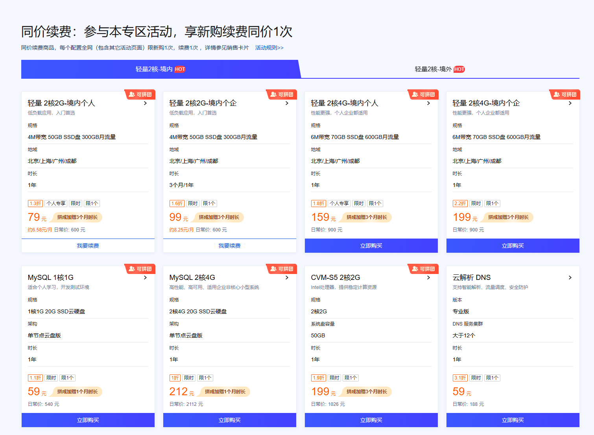594x435 pixels.
Task: Click 日常价: 2112 元 text
Action: 186,404
